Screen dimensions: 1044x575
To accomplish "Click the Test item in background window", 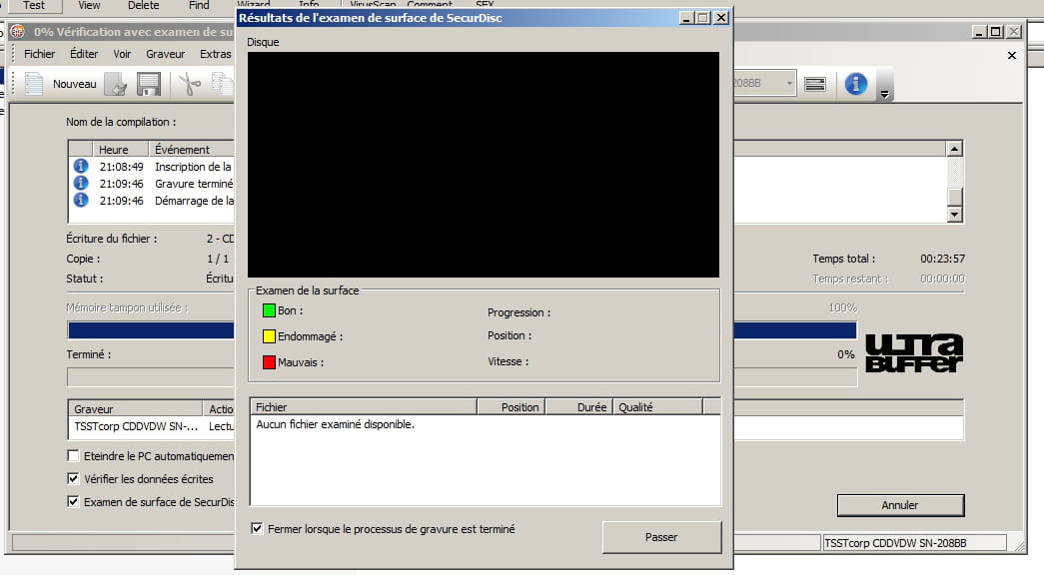I will pyautogui.click(x=34, y=6).
